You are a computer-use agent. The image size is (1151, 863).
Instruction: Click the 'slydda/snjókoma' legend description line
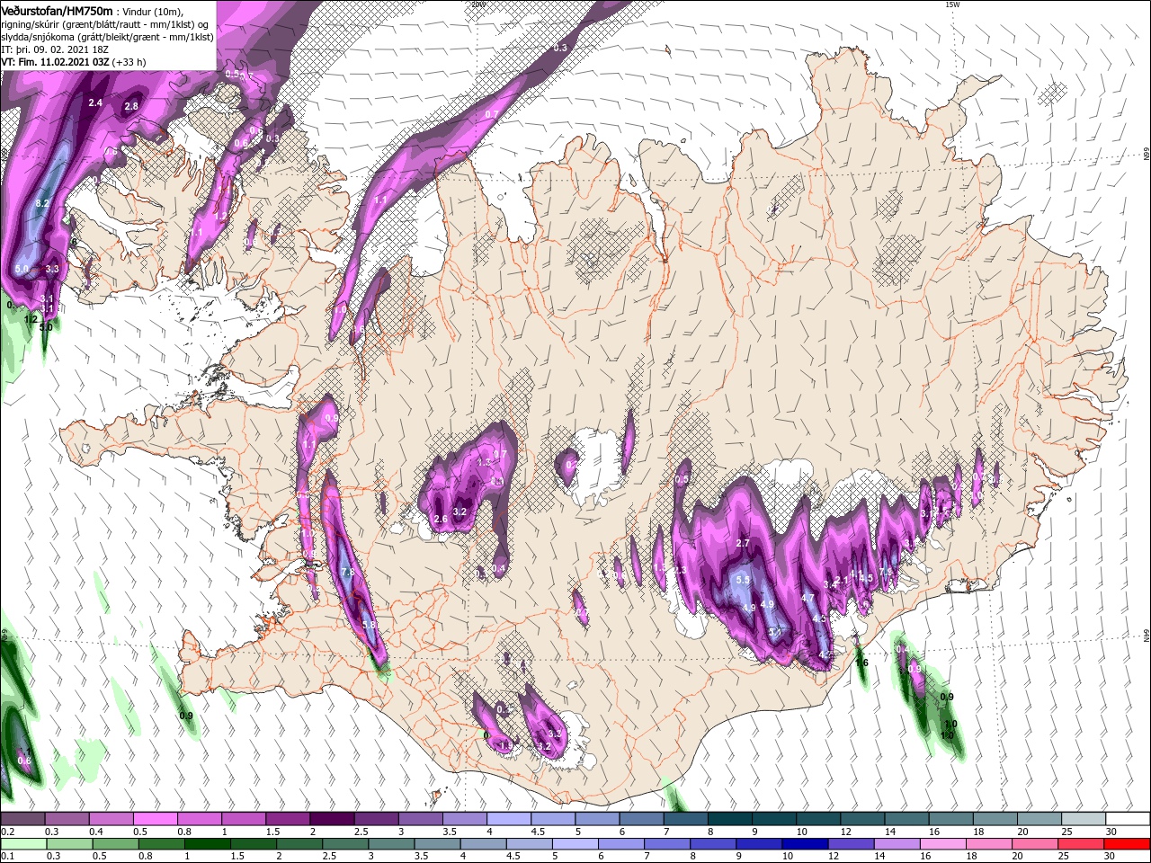click(107, 37)
